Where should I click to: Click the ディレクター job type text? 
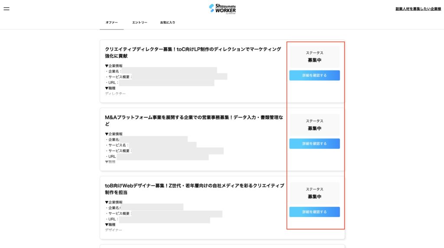click(115, 93)
